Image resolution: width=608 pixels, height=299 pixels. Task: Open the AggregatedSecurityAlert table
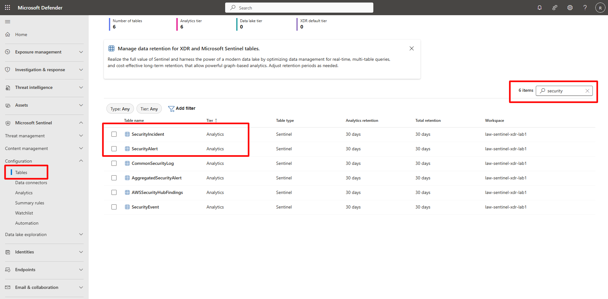[x=157, y=178]
